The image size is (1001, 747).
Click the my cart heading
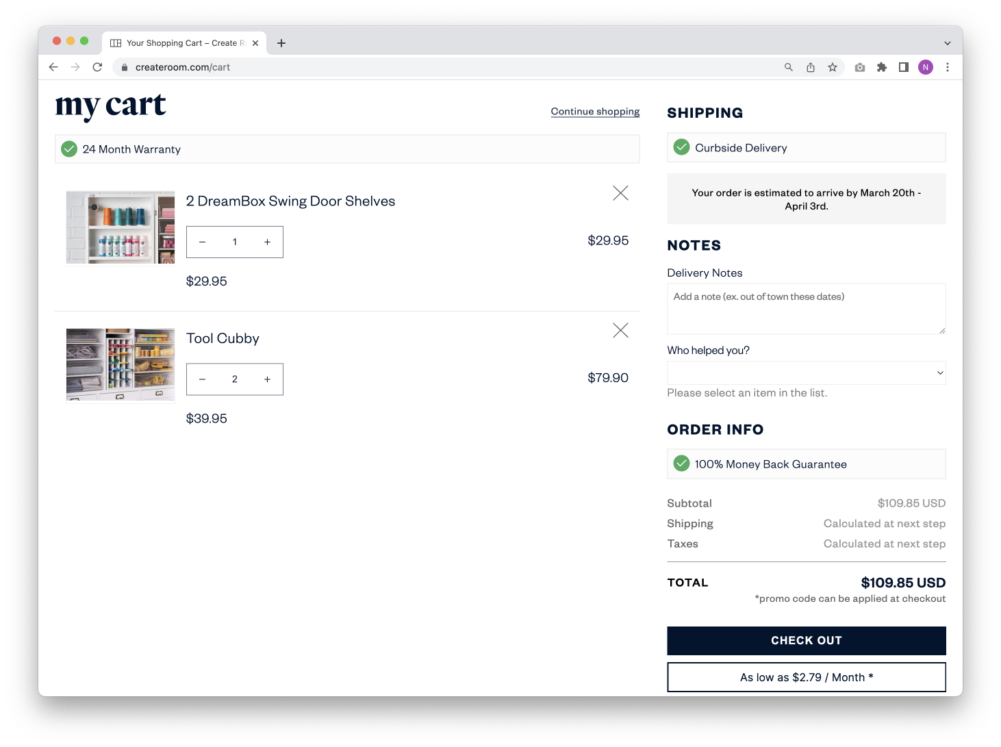pos(110,106)
